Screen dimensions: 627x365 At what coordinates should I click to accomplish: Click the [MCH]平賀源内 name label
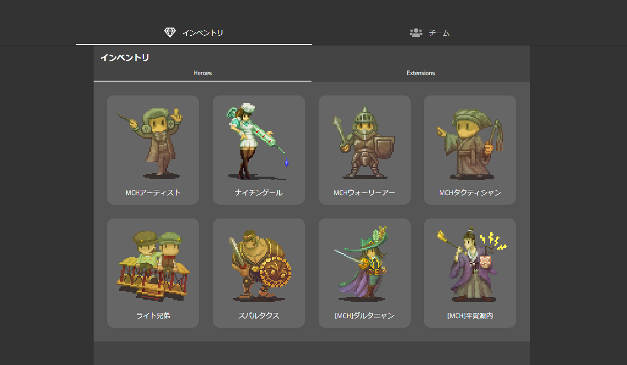[x=469, y=316]
